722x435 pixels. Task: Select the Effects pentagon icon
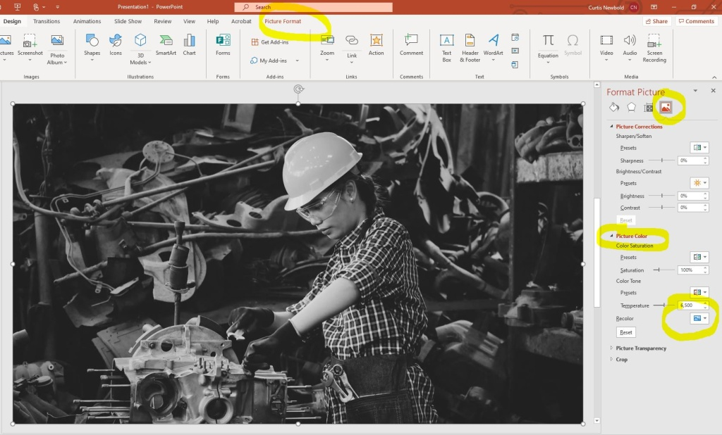click(x=630, y=106)
